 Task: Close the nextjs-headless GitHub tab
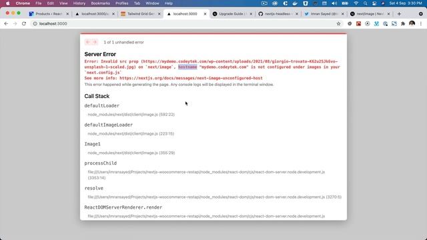[x=296, y=13]
